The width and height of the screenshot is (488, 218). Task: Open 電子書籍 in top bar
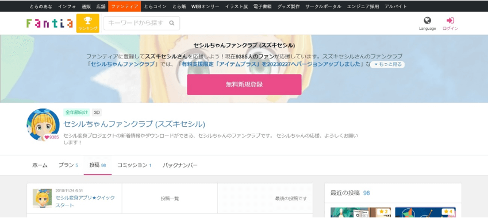262,6
